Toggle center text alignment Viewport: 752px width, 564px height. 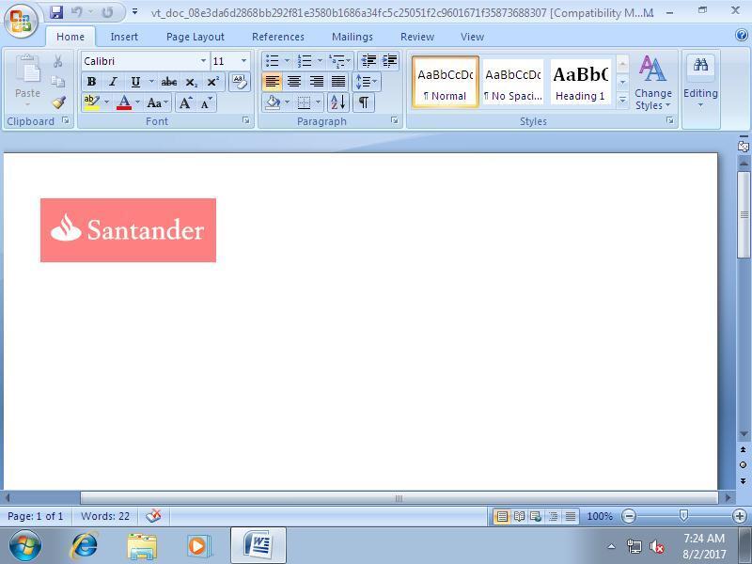pyautogui.click(x=294, y=80)
